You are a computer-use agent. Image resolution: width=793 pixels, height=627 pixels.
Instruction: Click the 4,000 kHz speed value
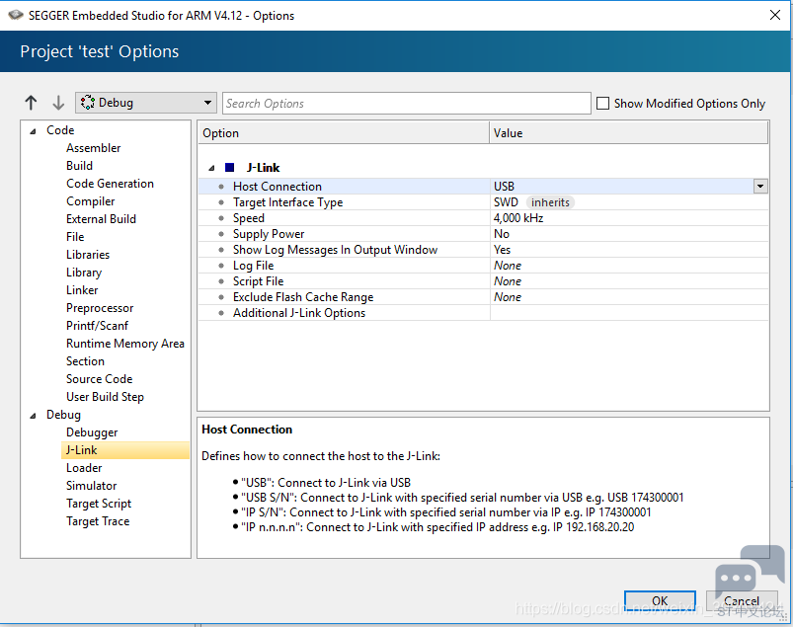tap(518, 218)
